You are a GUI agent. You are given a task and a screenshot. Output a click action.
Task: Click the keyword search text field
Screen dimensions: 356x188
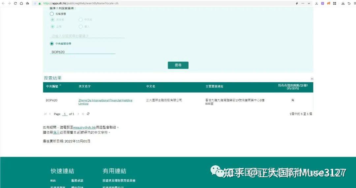click(87, 36)
